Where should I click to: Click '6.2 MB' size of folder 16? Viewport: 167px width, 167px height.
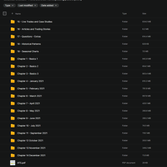145,29
